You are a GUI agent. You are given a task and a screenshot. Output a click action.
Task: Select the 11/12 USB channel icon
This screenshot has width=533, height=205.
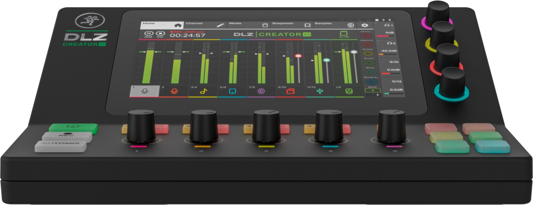[320, 91]
